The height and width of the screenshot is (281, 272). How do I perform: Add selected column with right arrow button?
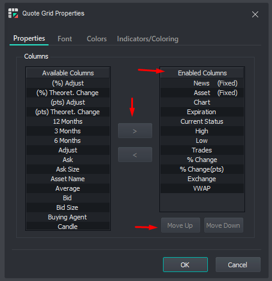coord(135,131)
